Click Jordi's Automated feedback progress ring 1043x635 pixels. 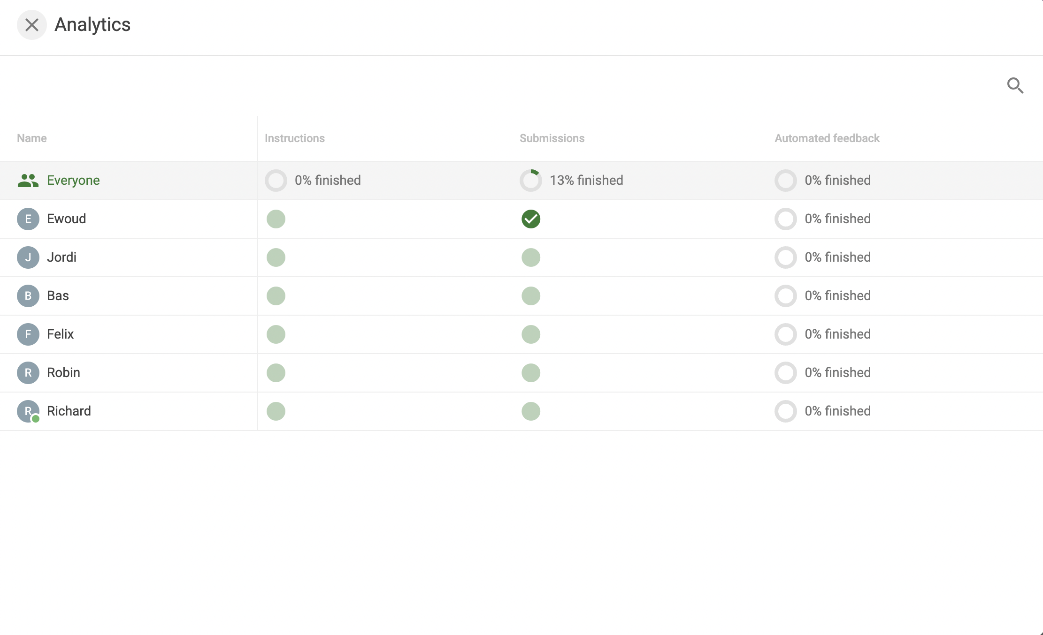coord(786,257)
